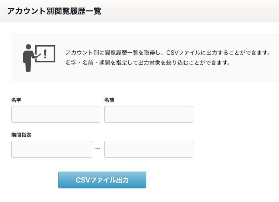Click the tilde separator between date fields
279x202 pixels.
coord(97,148)
